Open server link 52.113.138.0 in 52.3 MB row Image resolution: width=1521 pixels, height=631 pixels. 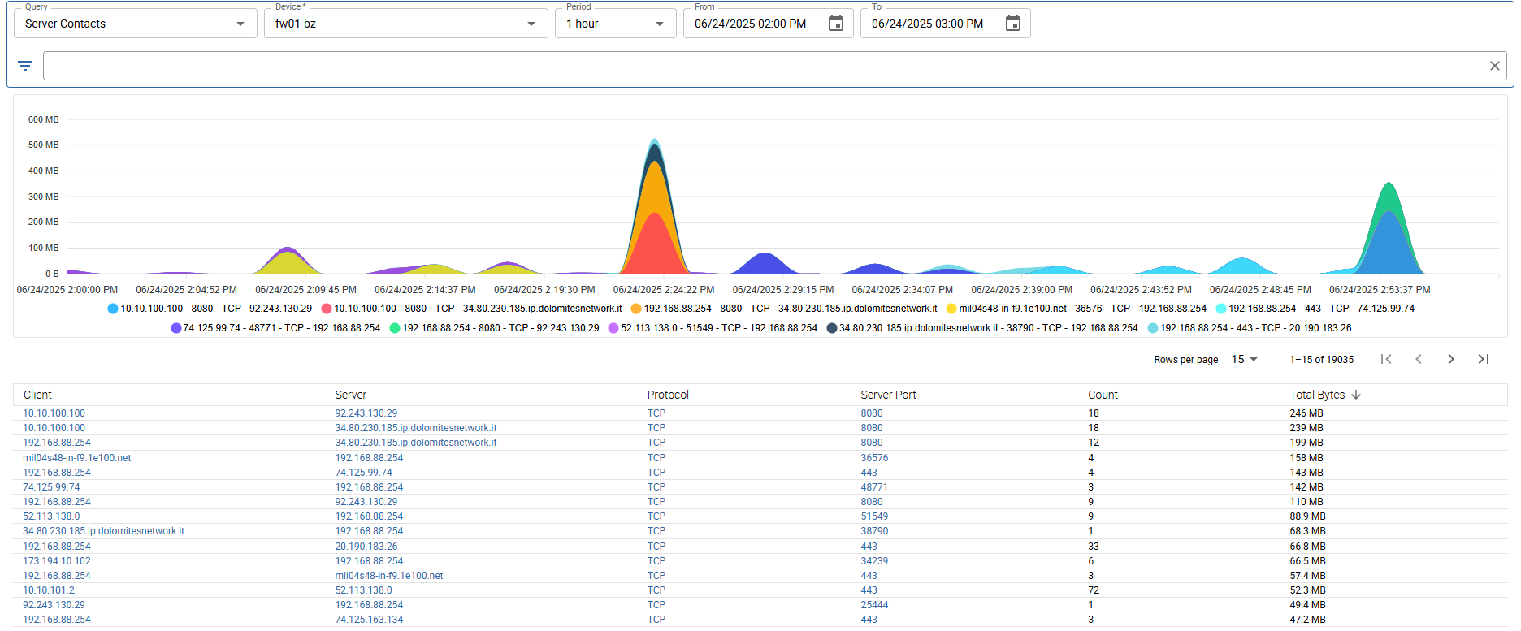pos(363,590)
